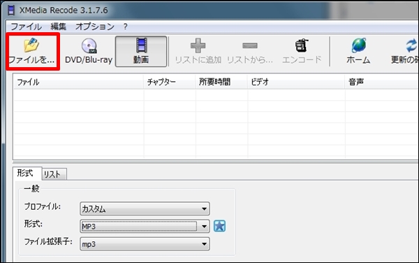Viewport: 419px width, 263px height.
Task: Open the 編集 menu
Action: point(58,27)
